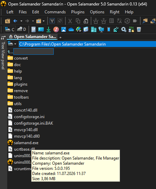Open the forward history dropdown arrow
This screenshot has width=156, height=189.
(x=33, y=21)
